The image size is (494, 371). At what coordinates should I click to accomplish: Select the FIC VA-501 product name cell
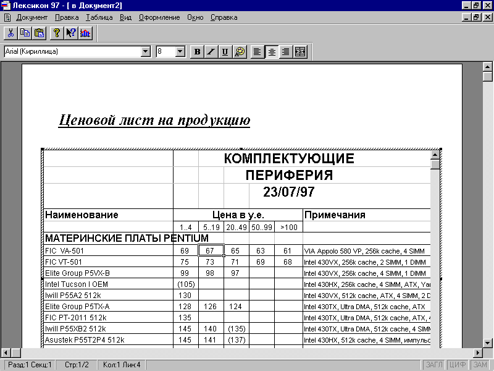click(109, 251)
